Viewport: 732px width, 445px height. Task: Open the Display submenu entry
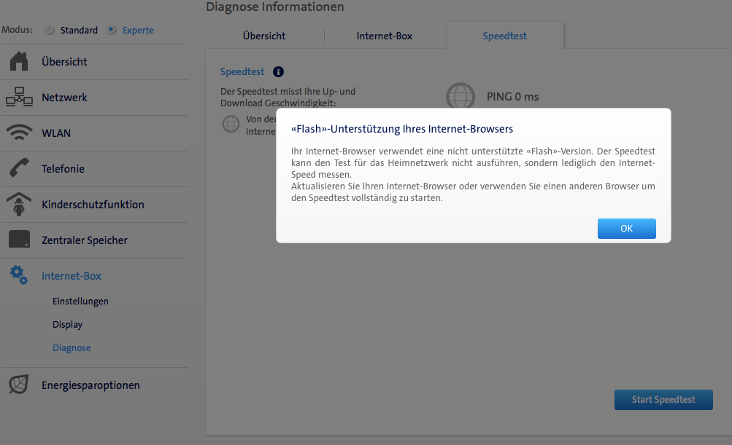pyautogui.click(x=67, y=324)
